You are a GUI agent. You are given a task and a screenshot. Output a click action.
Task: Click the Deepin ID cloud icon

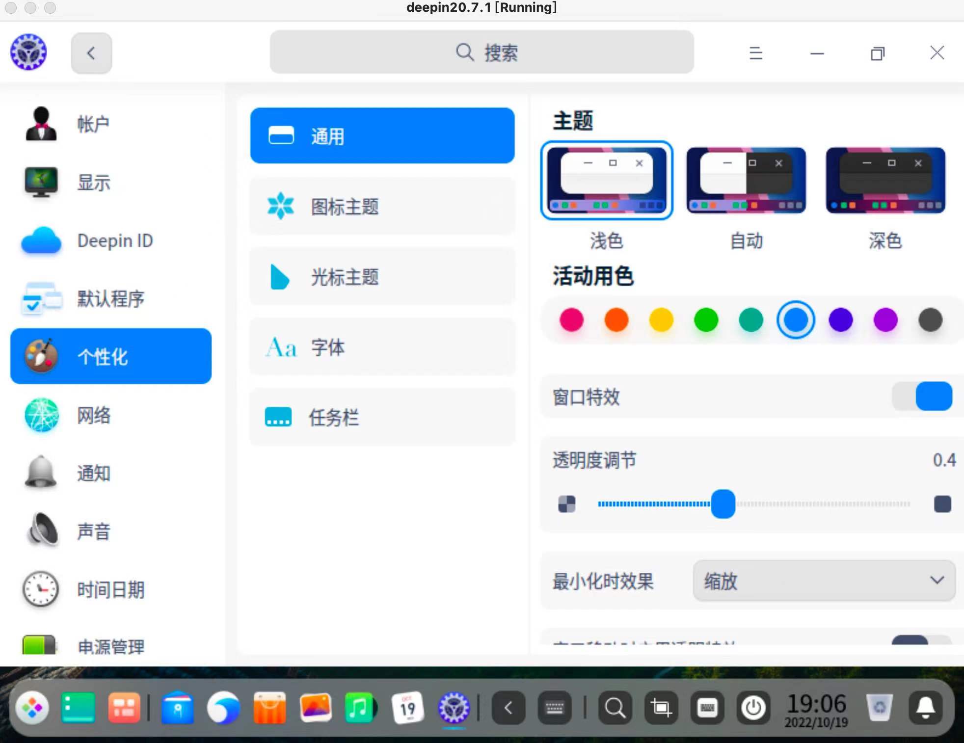[41, 240]
